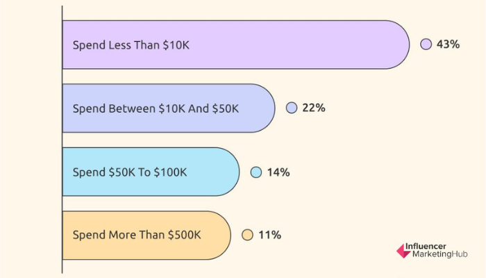Image resolution: width=486 pixels, height=278 pixels.
Task: Click the rounded end of the purple bar
Action: [399, 44]
